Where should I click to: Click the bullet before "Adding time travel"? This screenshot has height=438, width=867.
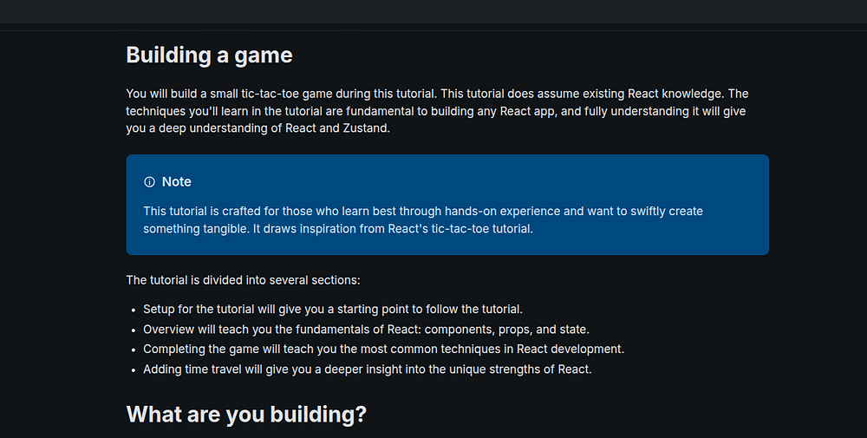(134, 369)
